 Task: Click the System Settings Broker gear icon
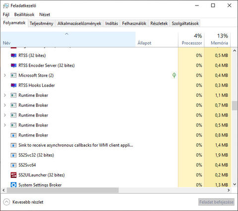(x=13, y=185)
